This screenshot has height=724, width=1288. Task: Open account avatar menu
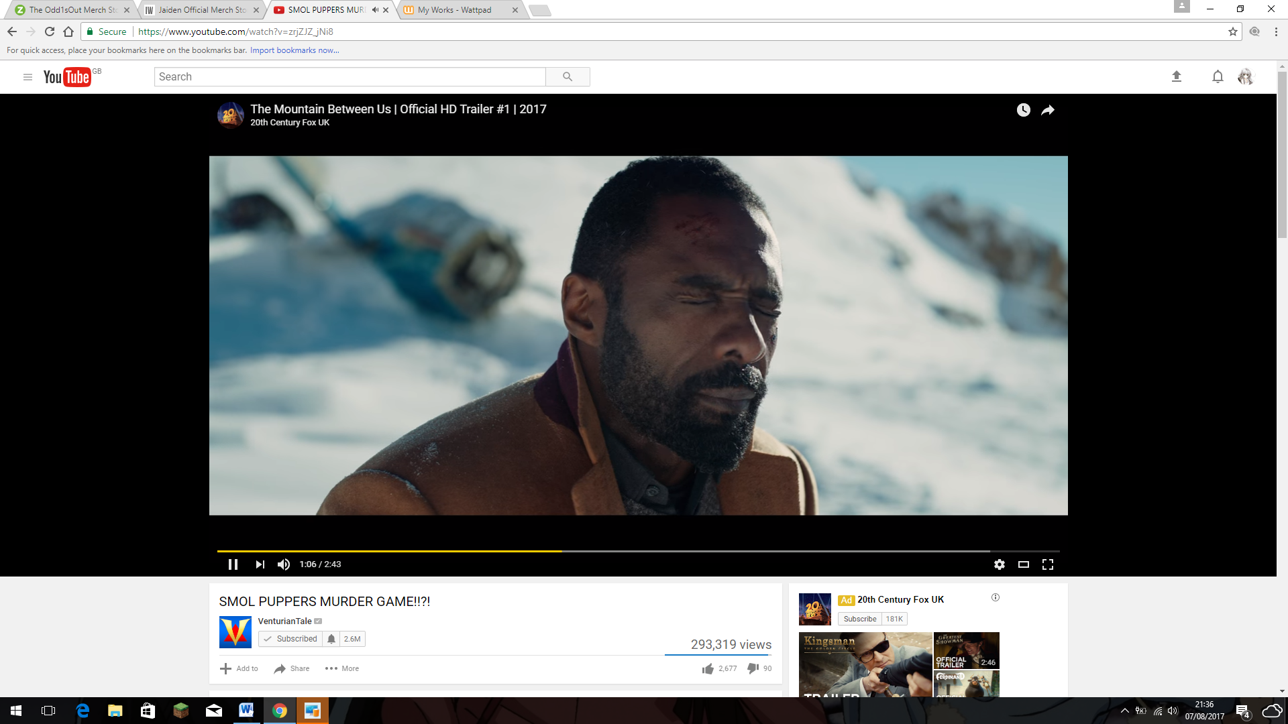click(x=1246, y=77)
